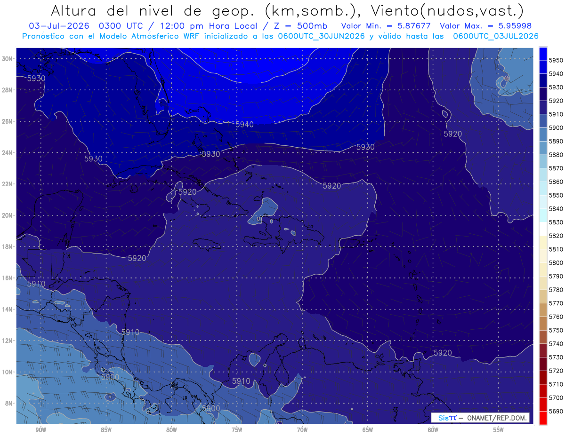The image size is (565, 436).
Task: Click the 20N latitude axis label
Action: click(x=7, y=215)
